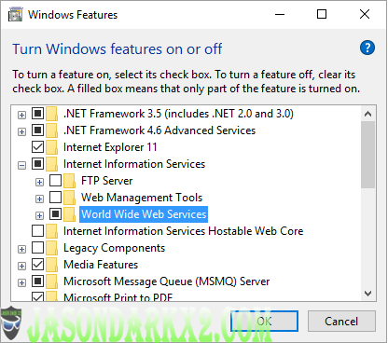388x343 pixels.
Task: Select Microsoft Message Queue (MSMQ) Server item
Action: coord(167,281)
